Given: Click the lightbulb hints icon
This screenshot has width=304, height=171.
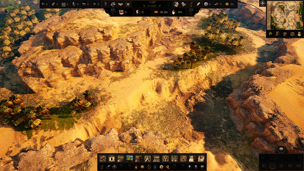Looking at the screenshot, I should pyautogui.click(x=189, y=167).
